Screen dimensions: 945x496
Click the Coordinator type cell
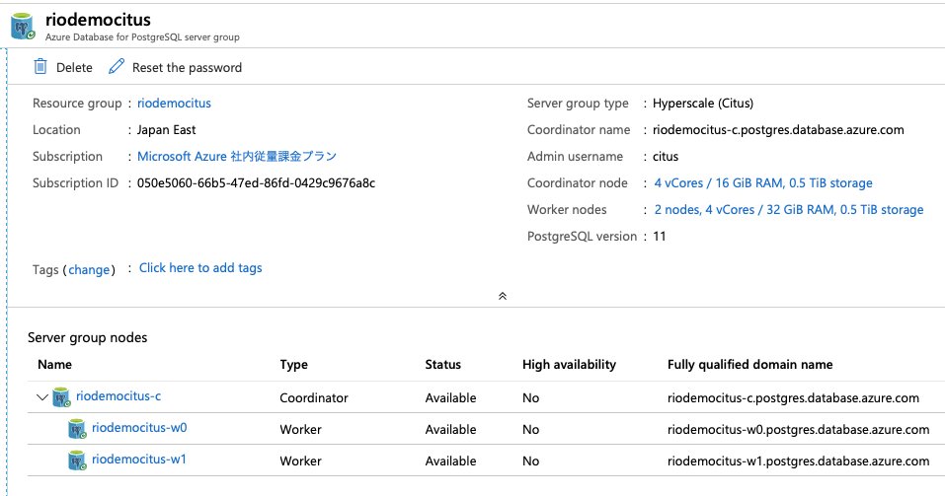(x=314, y=397)
